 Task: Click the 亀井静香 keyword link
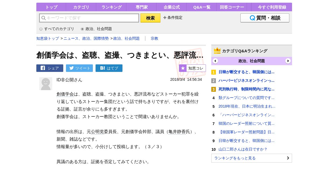177,132
